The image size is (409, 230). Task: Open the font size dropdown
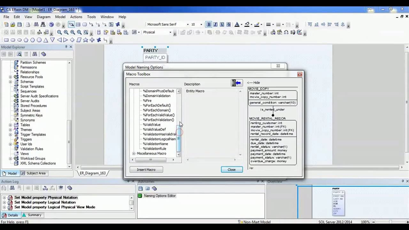point(201,24)
